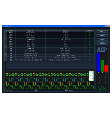The width and height of the screenshot is (112, 118).
Task: Select row 13 Hall test entry
Action: point(49,60)
